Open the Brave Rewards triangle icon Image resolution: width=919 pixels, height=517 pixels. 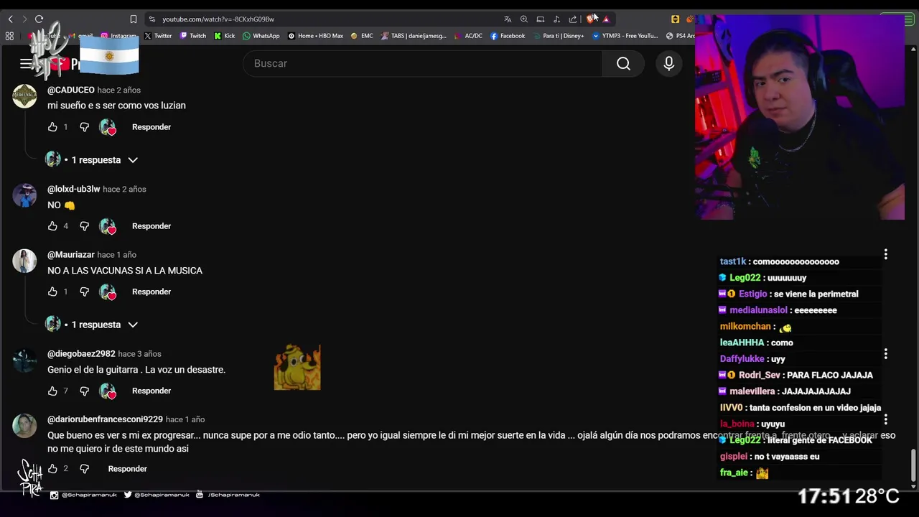pyautogui.click(x=606, y=19)
